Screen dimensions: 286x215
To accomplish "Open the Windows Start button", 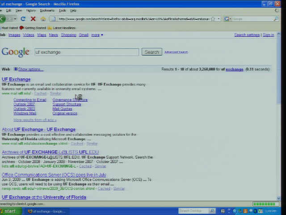I will coord(10,211).
